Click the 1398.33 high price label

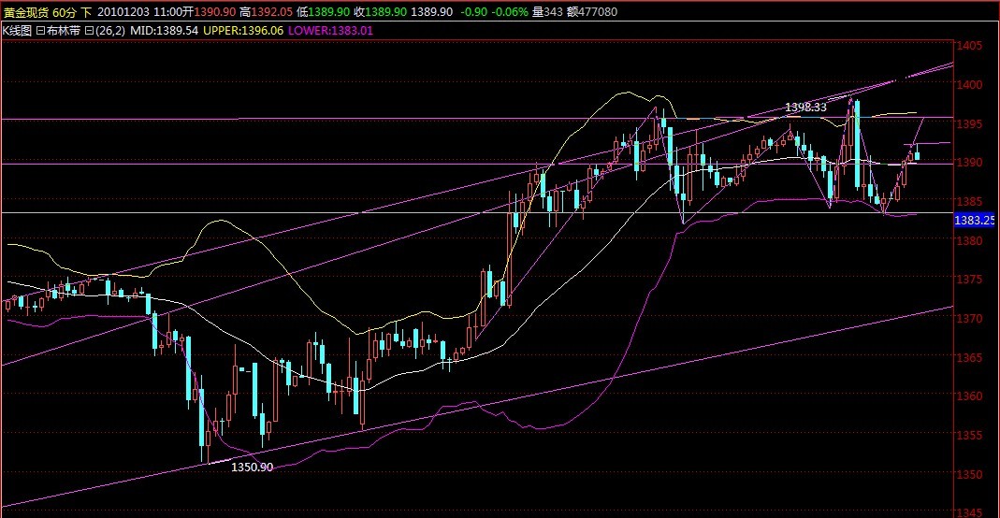[805, 107]
